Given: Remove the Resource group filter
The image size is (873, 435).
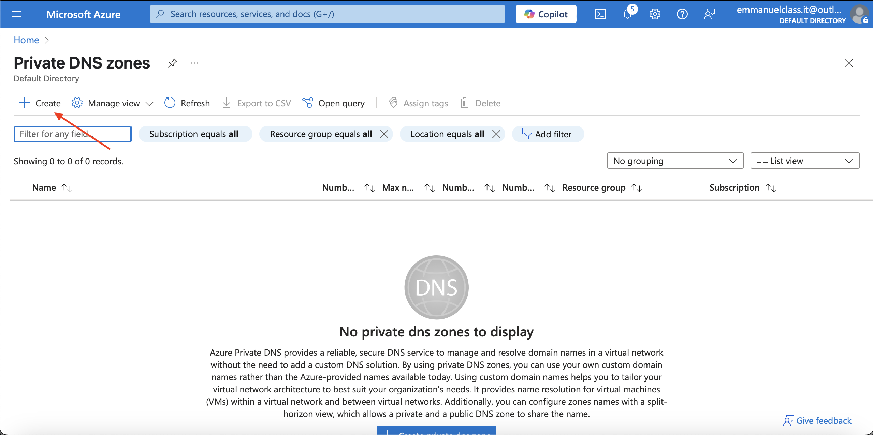Looking at the screenshot, I should [384, 134].
